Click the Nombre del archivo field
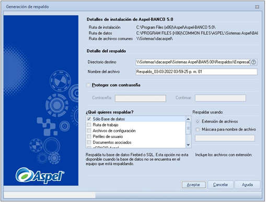 pyautogui.click(x=196, y=72)
